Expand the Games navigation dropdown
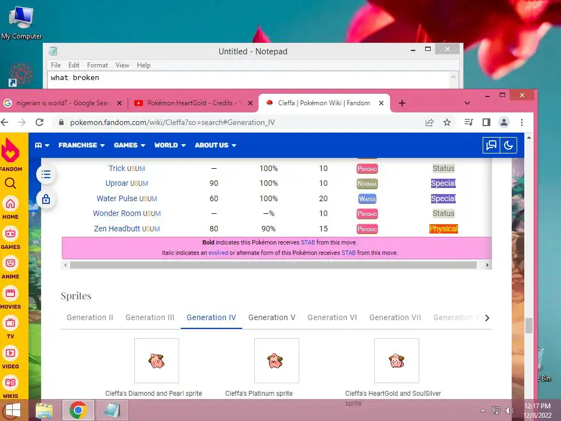Screen dimensions: 561x421 point(129,145)
